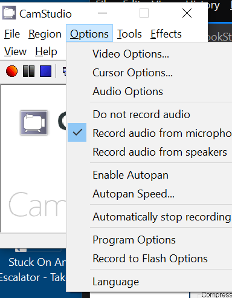Image resolution: width=232 pixels, height=298 pixels.
Task: Toggle Enable Autopan option
Action: tap(150, 175)
